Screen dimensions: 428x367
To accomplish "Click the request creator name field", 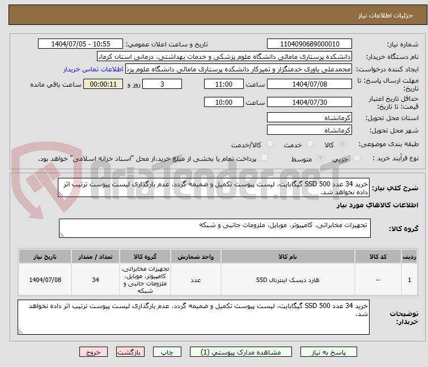I will click(x=239, y=69).
